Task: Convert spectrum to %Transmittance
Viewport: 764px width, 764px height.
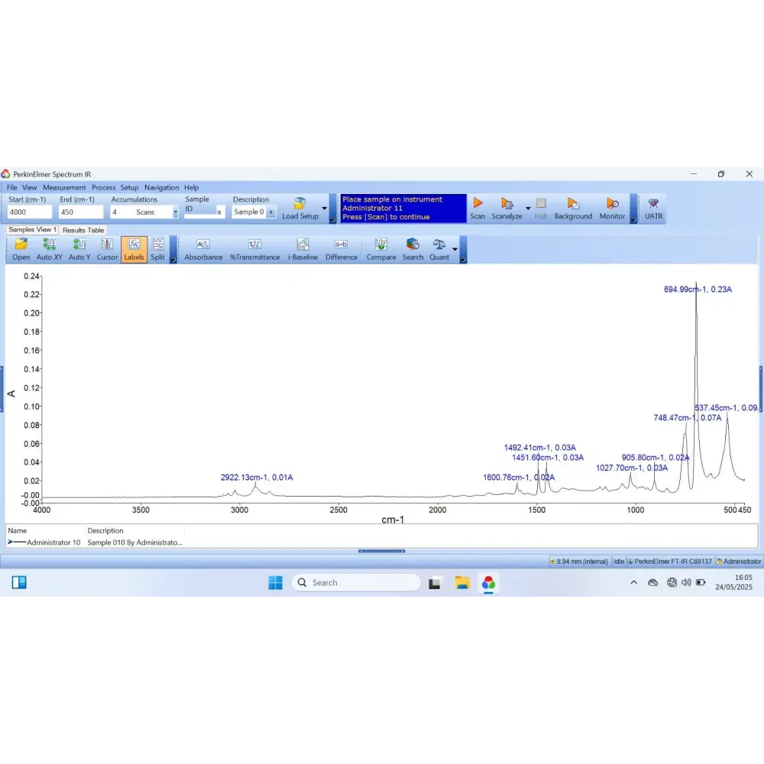Action: 255,250
